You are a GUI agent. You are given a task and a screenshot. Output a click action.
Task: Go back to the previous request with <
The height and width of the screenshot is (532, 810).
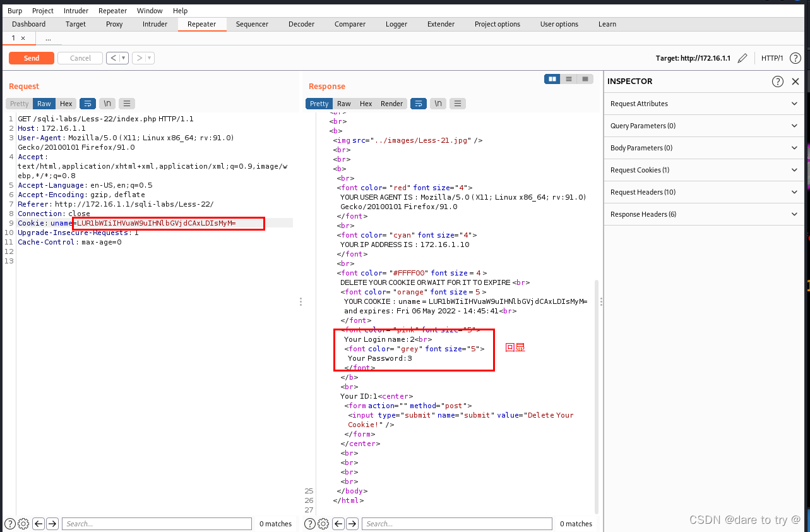[112, 58]
